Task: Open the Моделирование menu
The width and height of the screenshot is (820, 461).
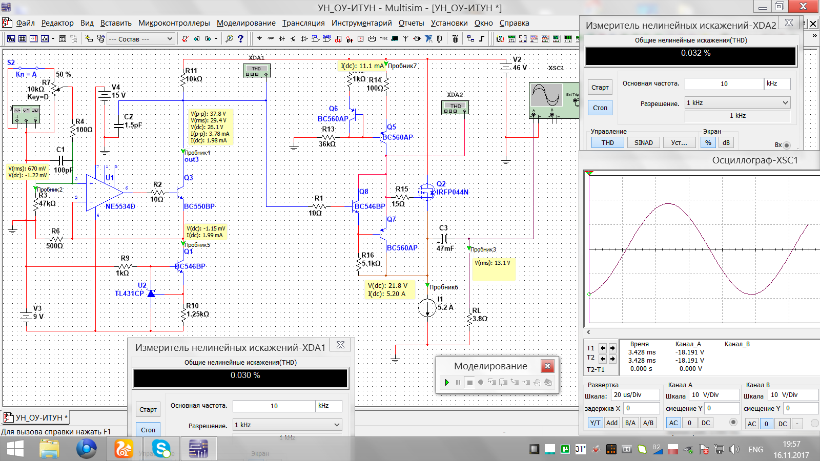Action: (246, 23)
